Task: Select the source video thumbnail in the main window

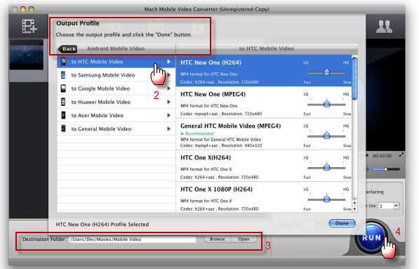Action: (27, 55)
